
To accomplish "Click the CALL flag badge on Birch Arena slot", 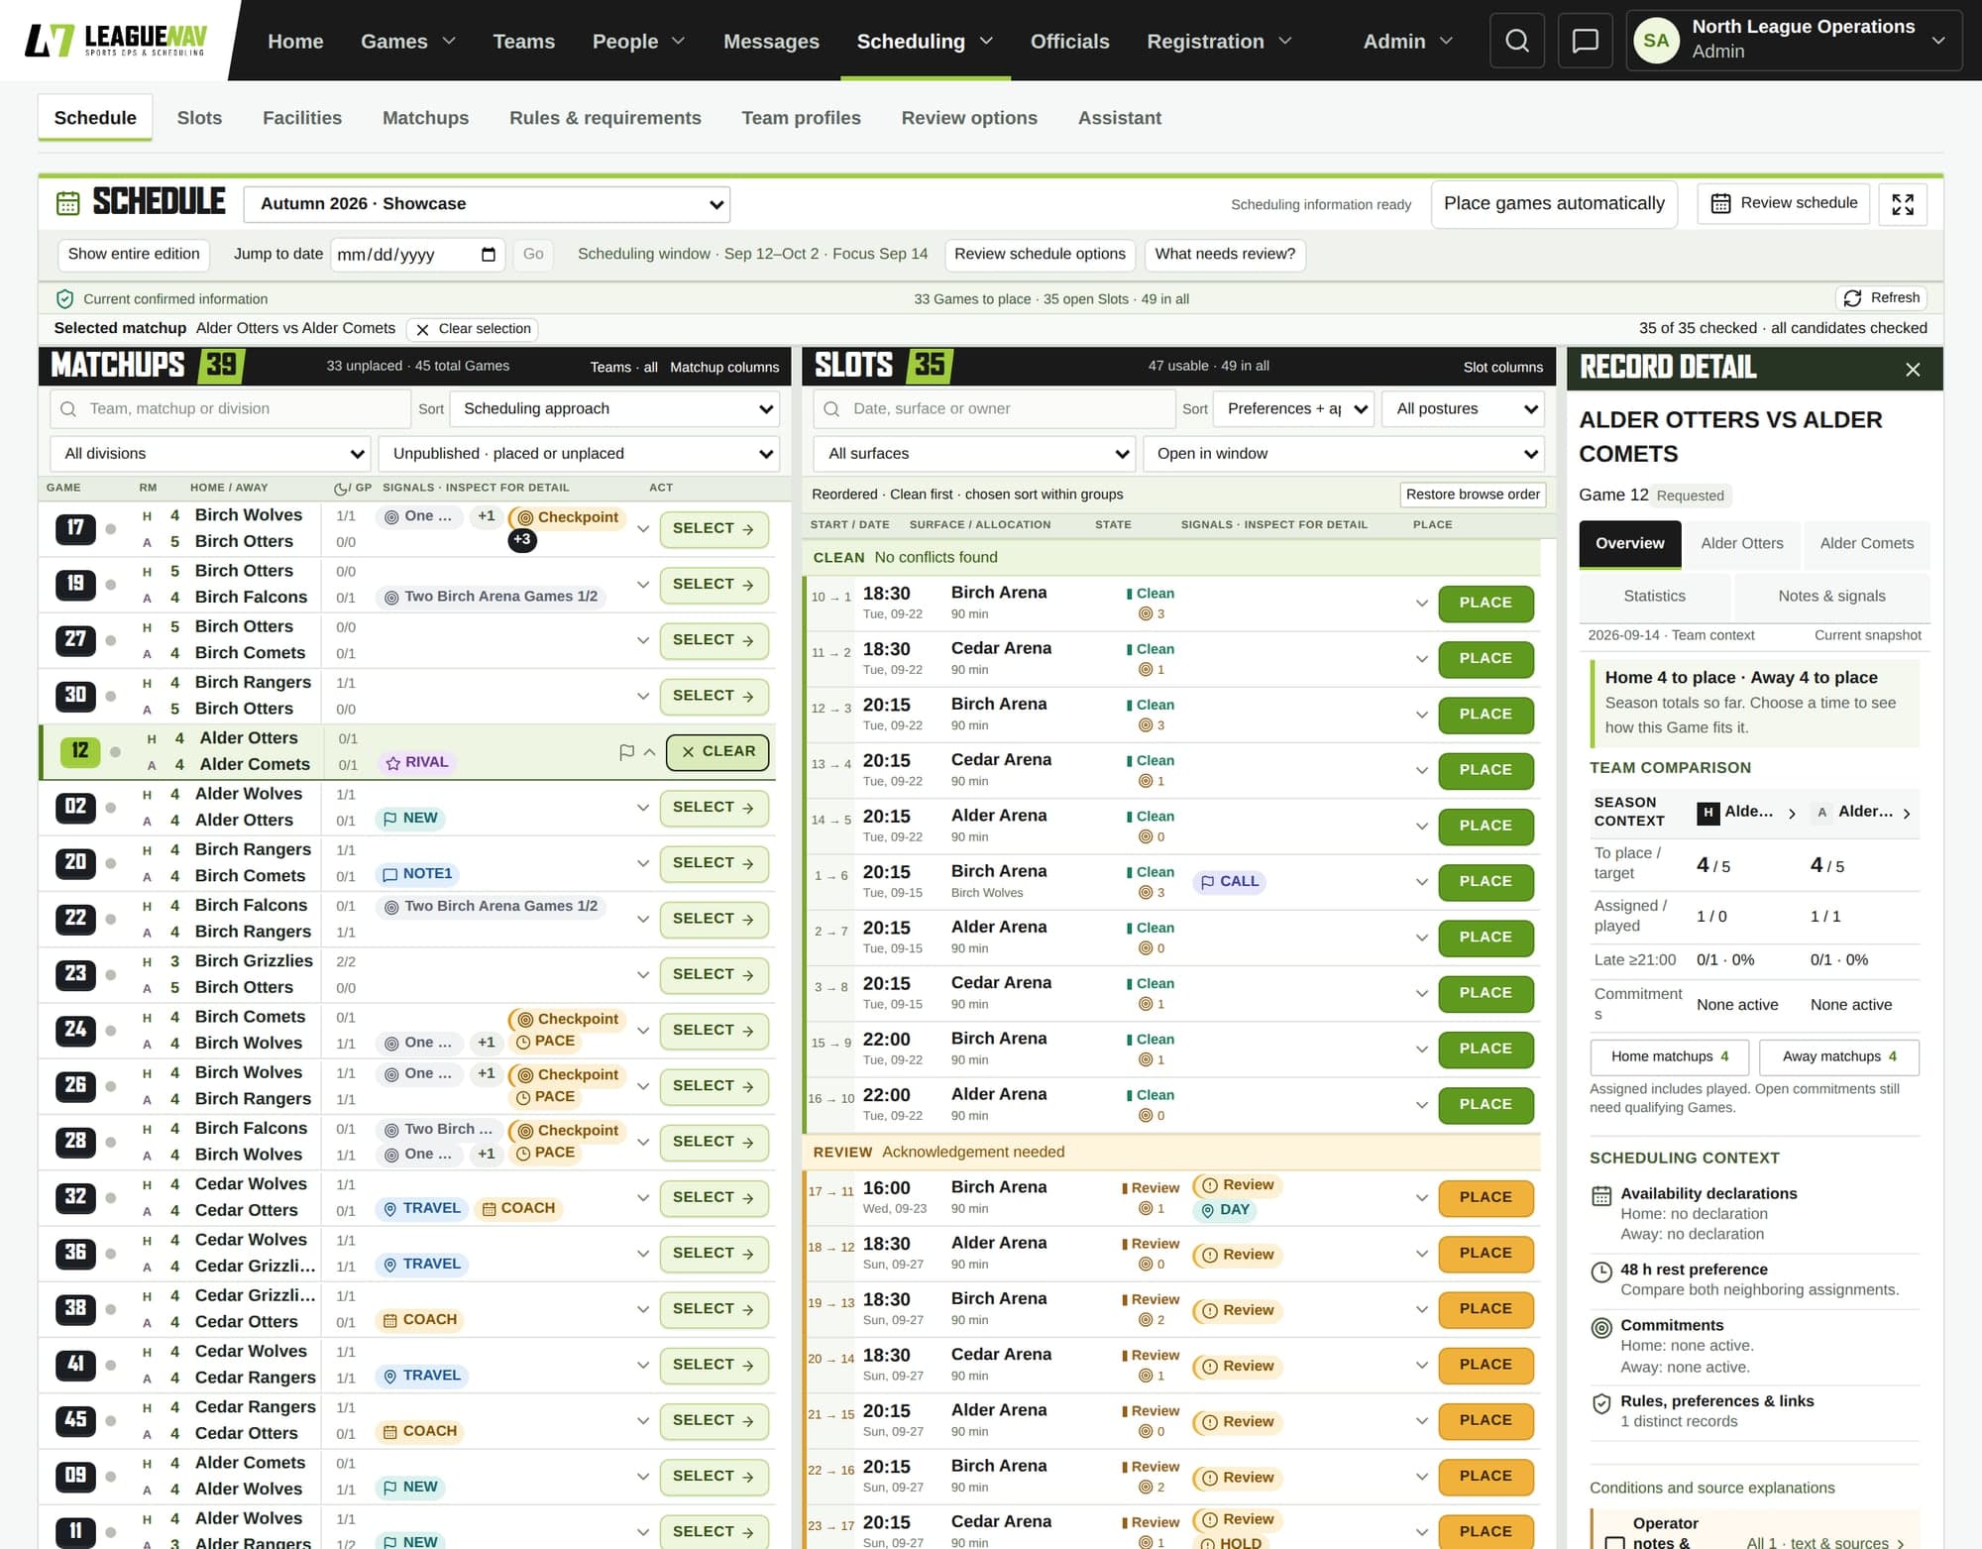I will click(x=1229, y=881).
